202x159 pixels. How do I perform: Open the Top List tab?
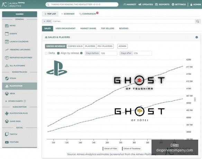point(50,14)
